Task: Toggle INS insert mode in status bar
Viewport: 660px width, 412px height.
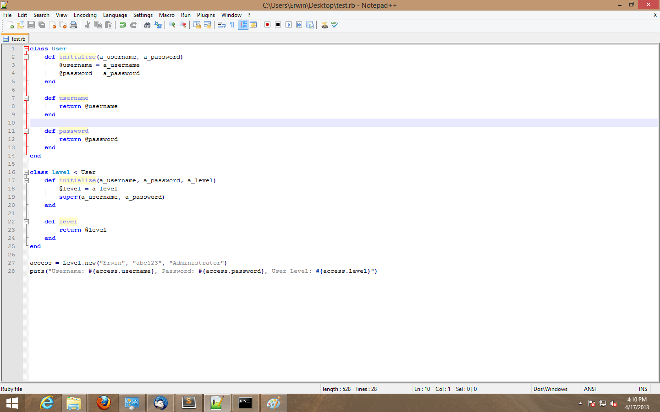Action: coord(643,389)
